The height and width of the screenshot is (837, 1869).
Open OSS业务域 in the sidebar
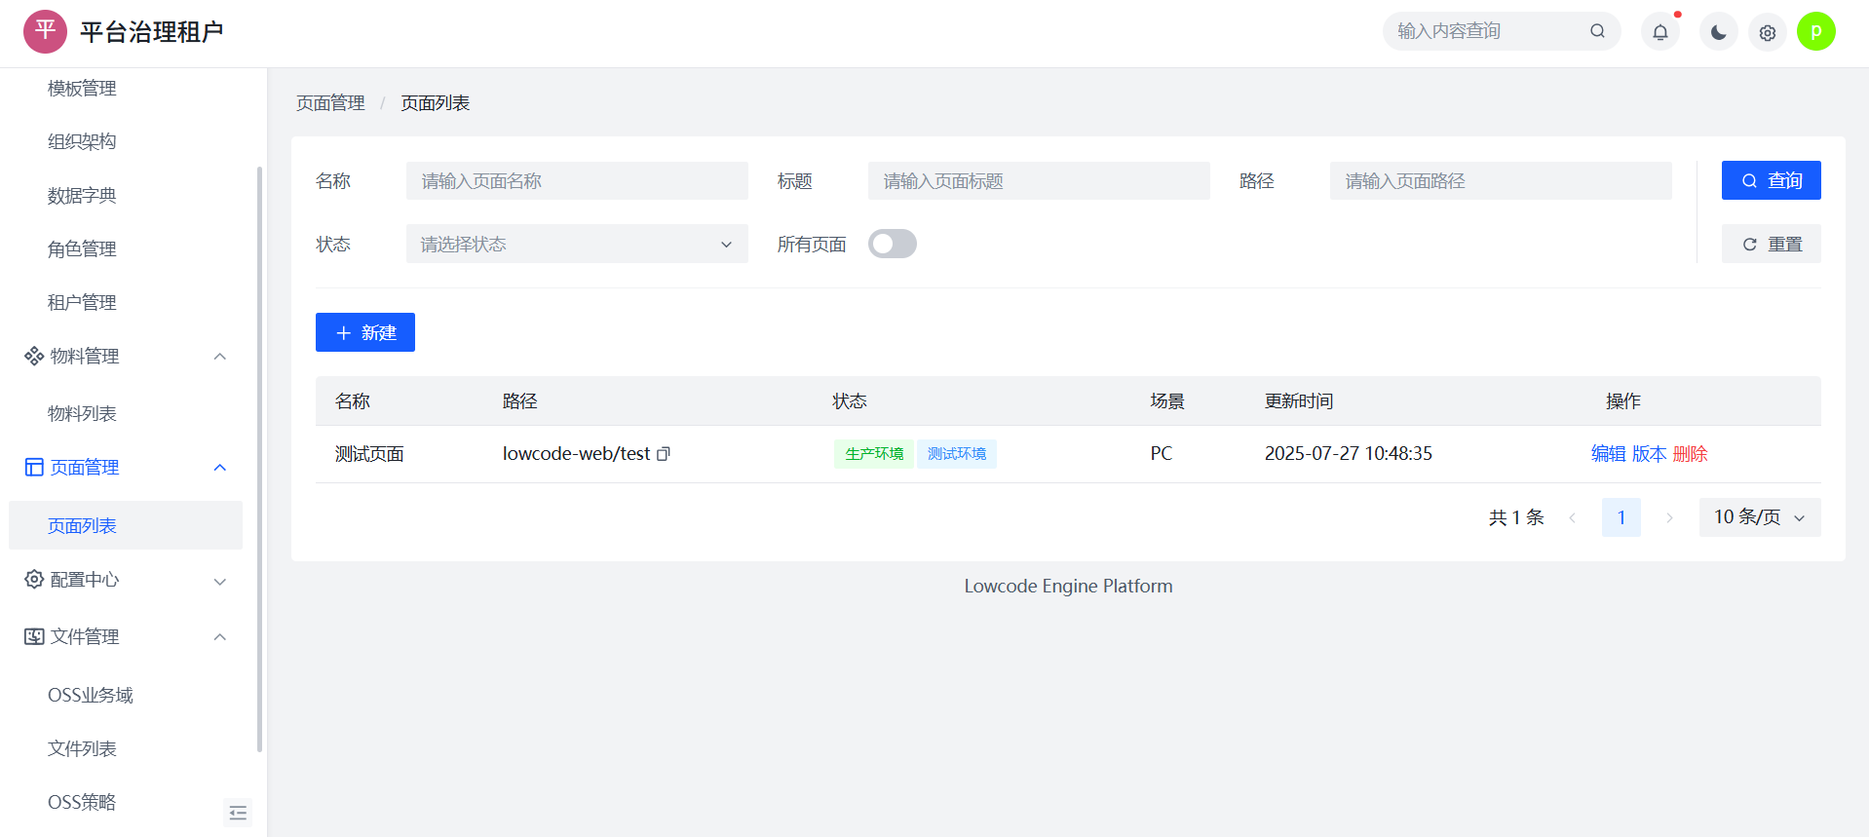(91, 696)
